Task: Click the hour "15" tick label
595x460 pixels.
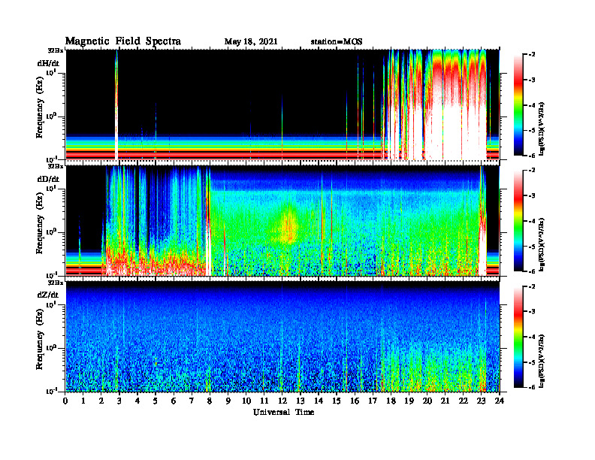Action: pyautogui.click(x=337, y=401)
